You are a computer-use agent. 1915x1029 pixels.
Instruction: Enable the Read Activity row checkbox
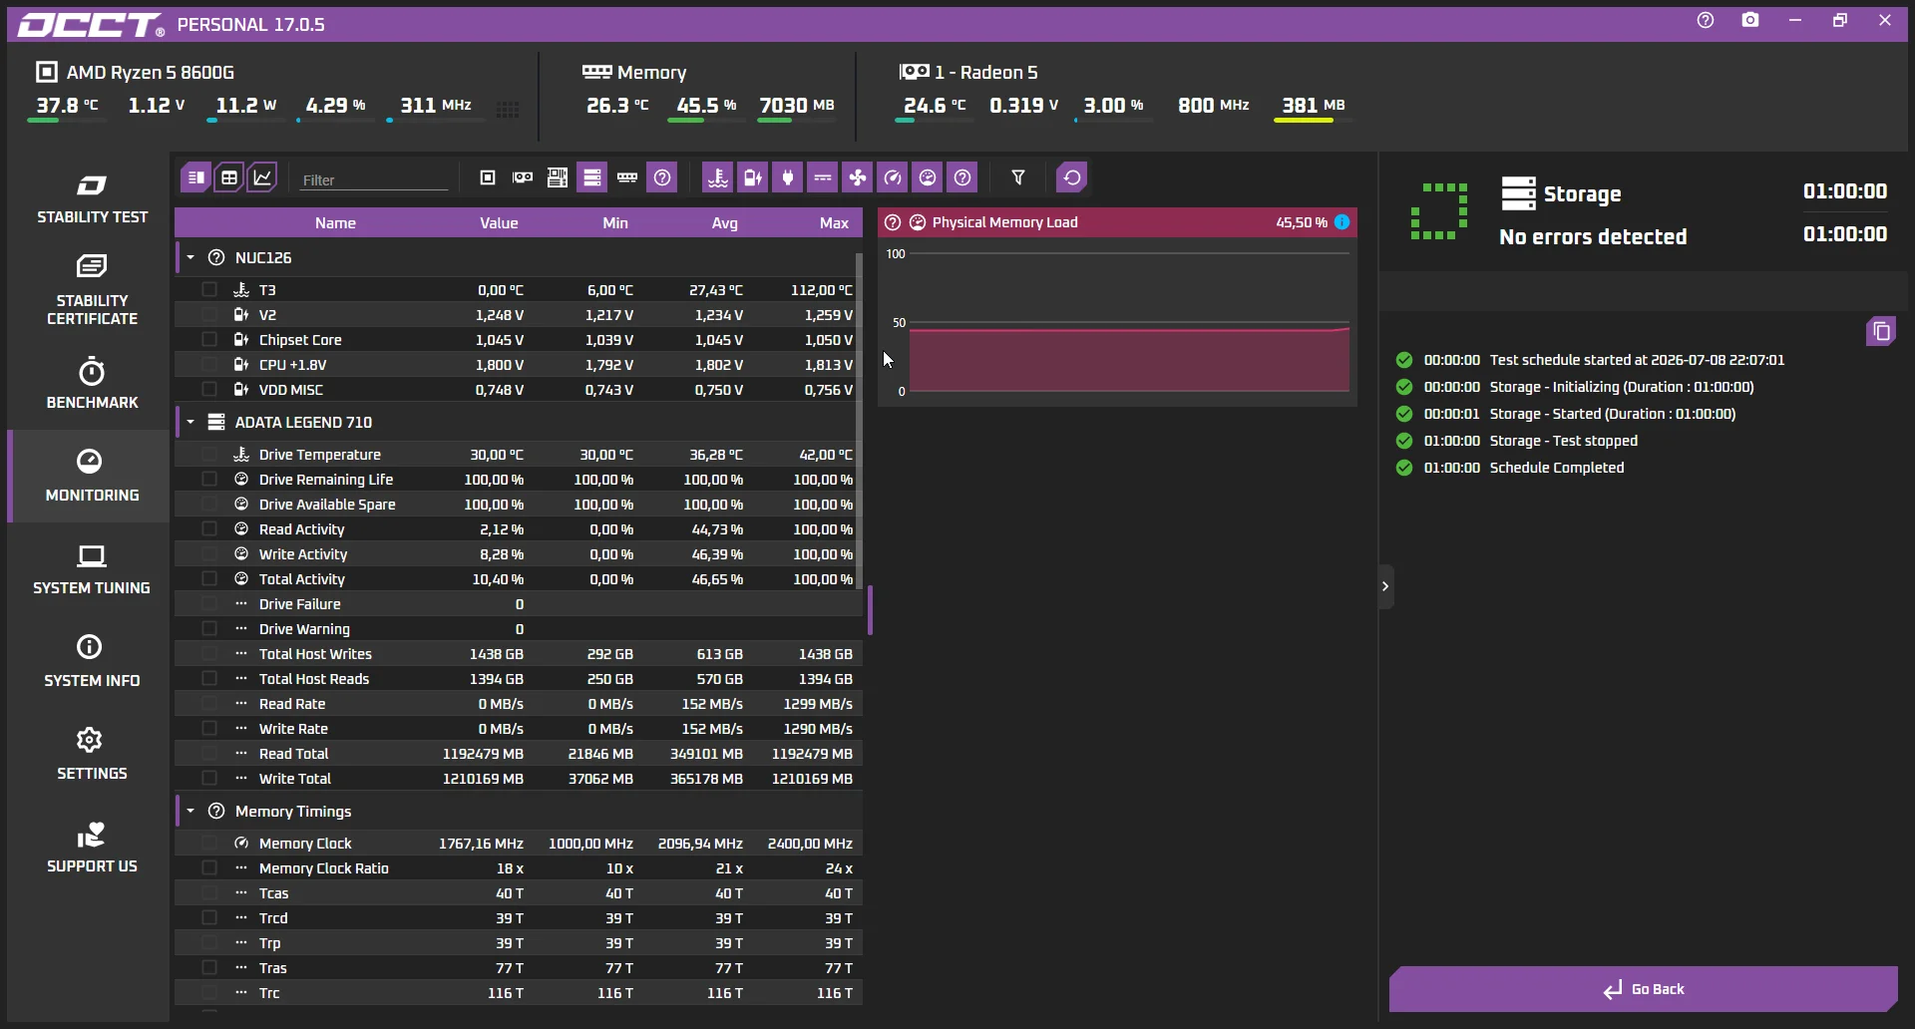tap(209, 528)
